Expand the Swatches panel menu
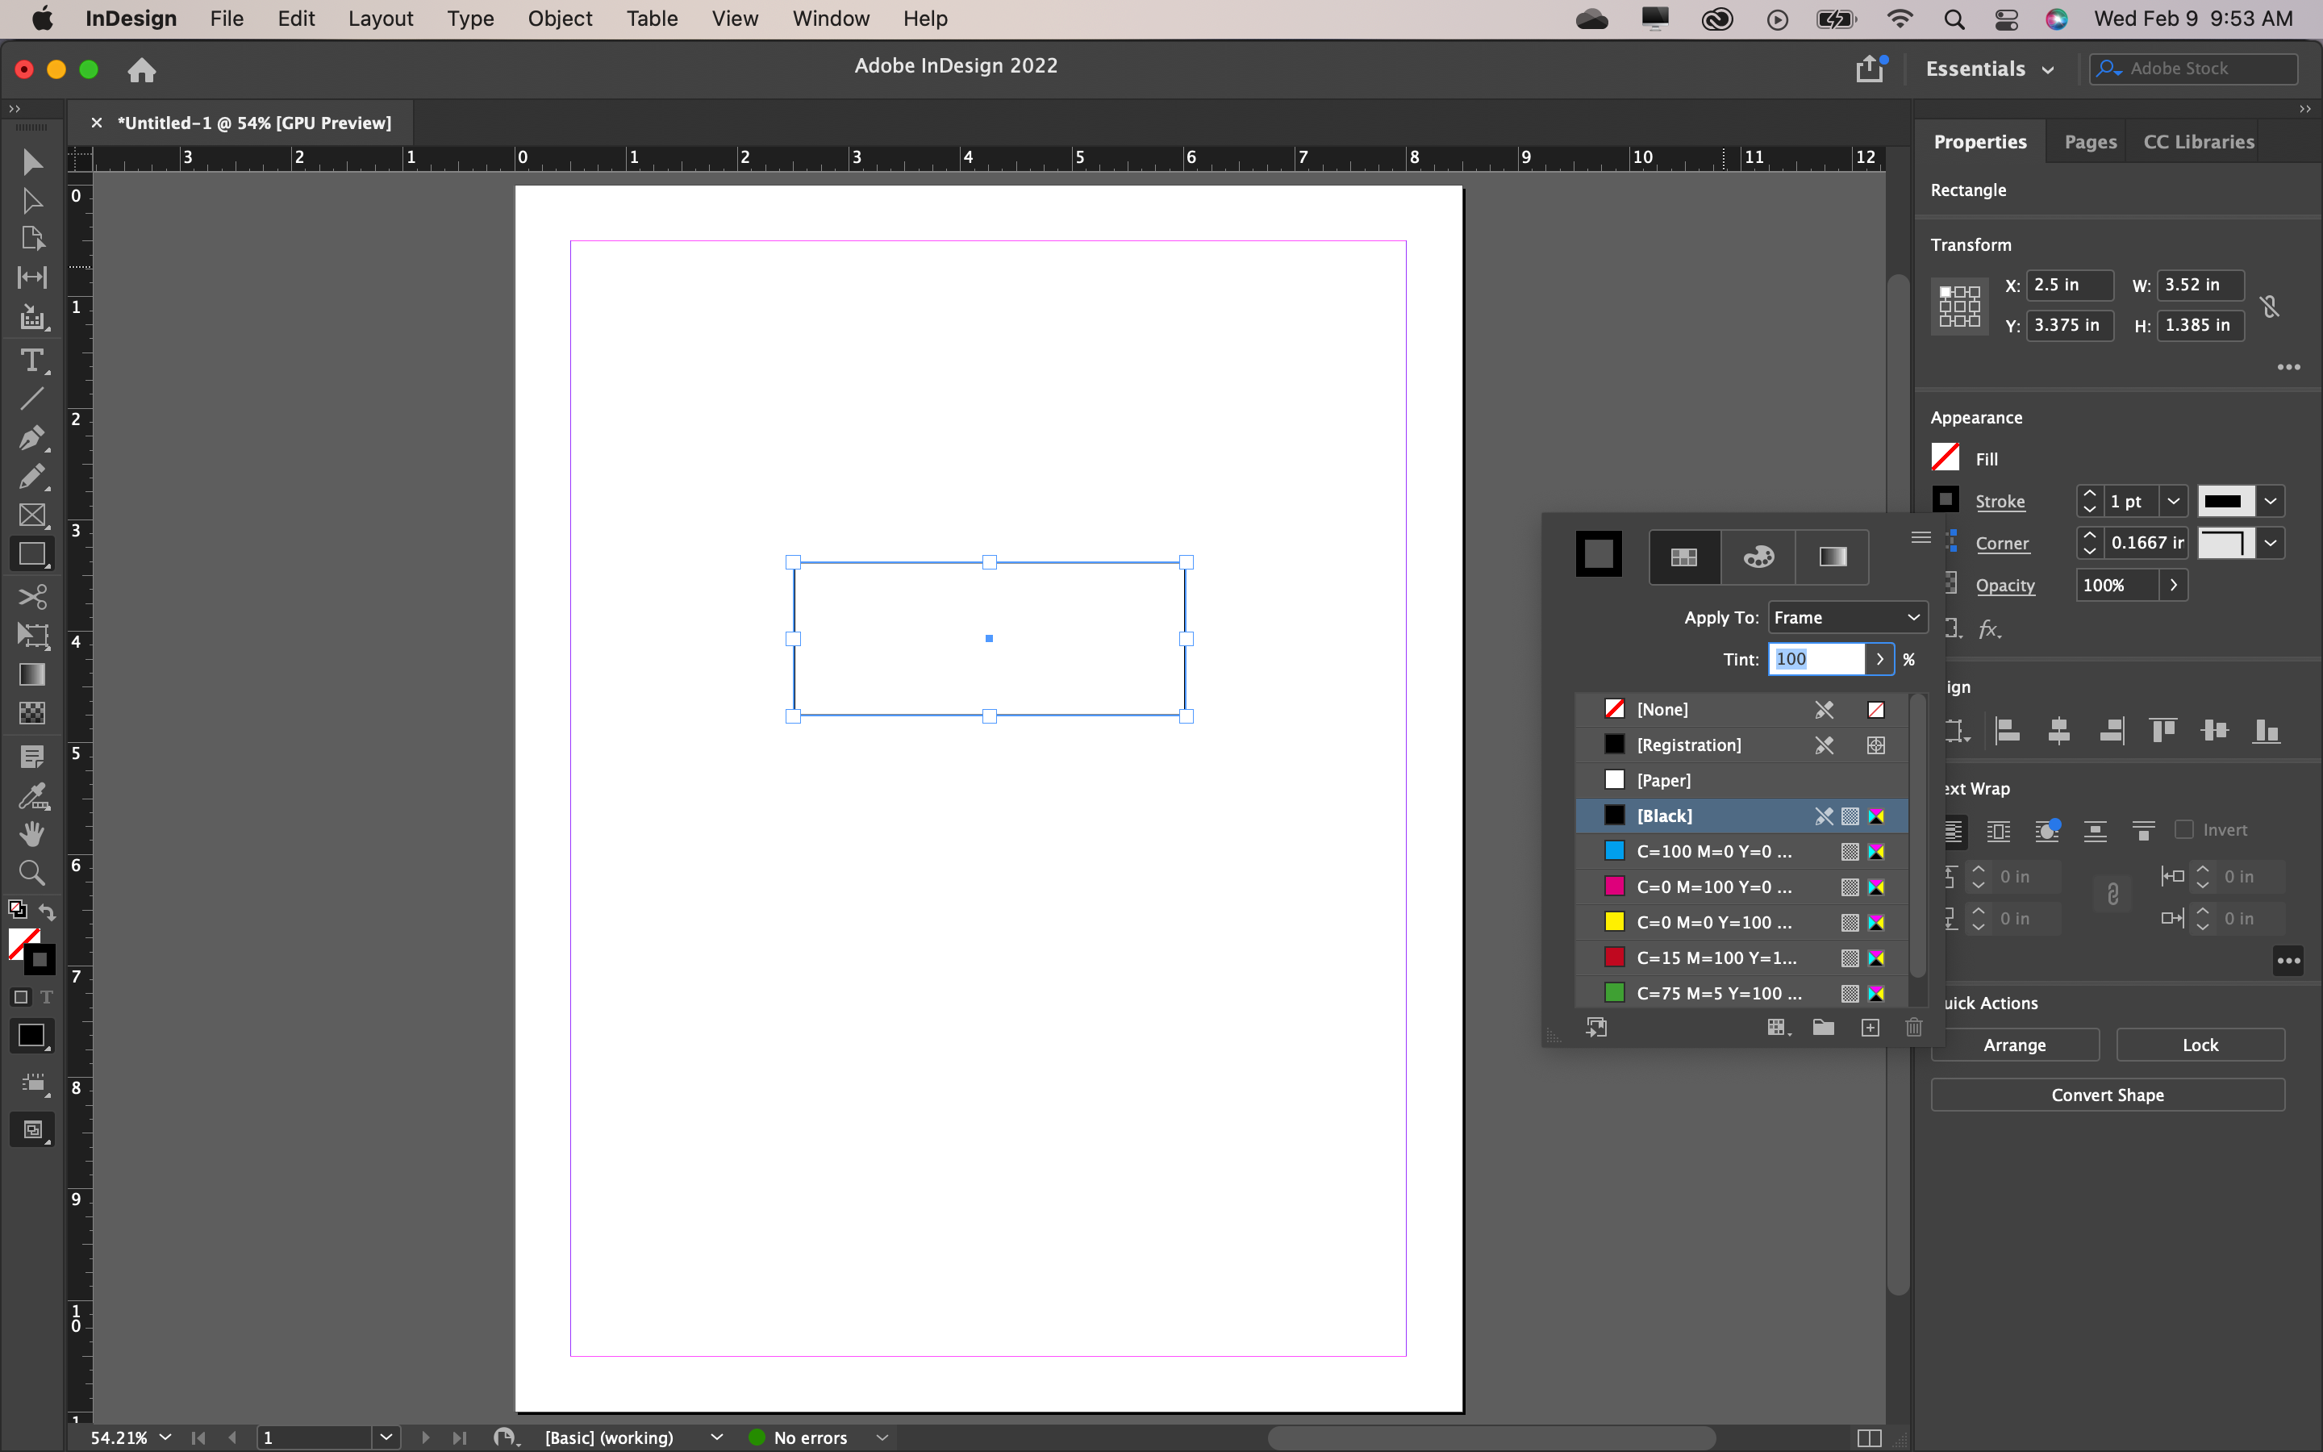 pos(1920,538)
